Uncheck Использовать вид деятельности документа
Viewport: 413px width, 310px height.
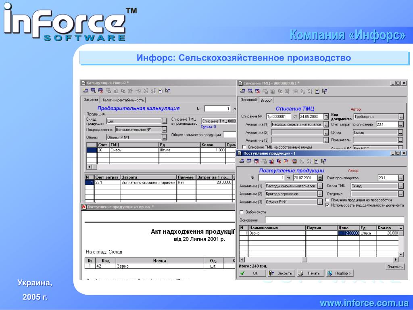pyautogui.click(x=327, y=205)
